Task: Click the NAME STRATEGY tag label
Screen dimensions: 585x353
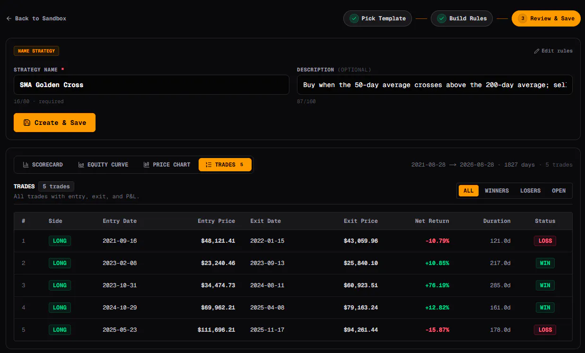Action: tap(36, 51)
